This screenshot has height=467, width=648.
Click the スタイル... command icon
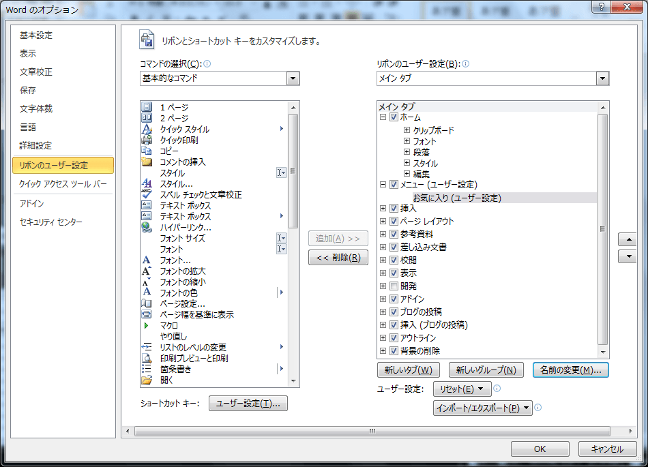coord(147,183)
